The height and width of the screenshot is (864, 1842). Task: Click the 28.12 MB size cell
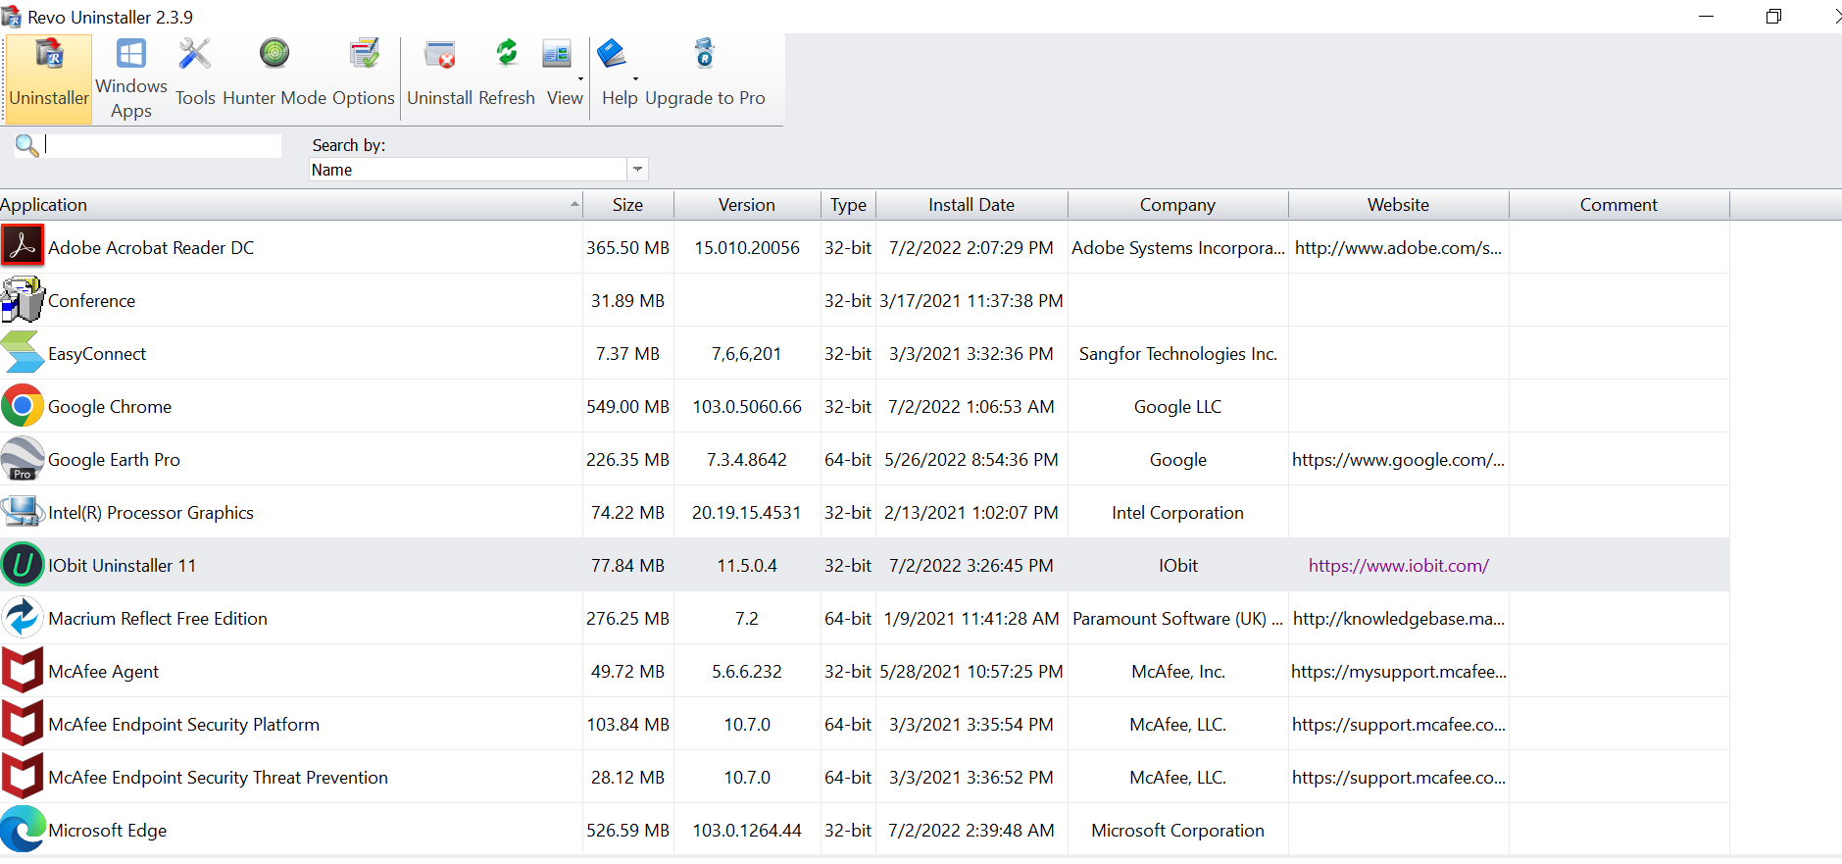tap(628, 778)
